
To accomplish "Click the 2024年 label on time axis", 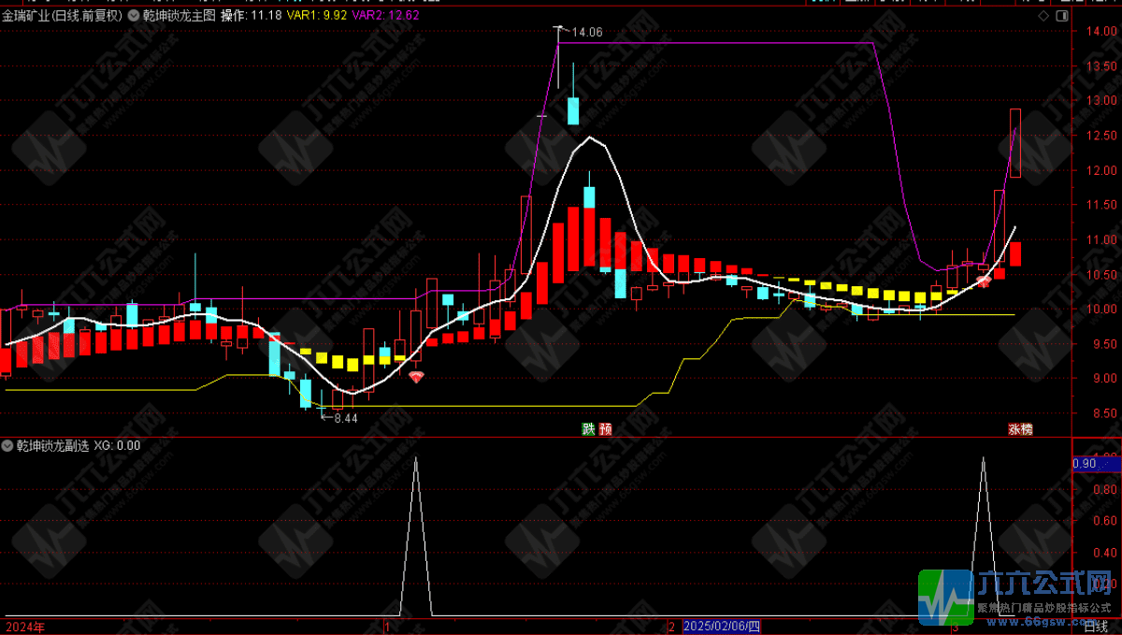I will pos(25,627).
